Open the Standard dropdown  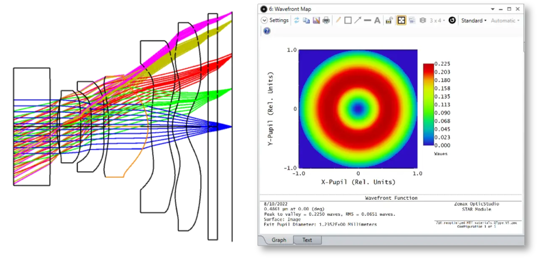click(x=473, y=20)
